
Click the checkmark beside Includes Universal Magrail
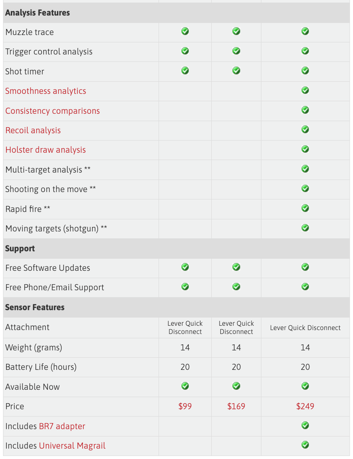pos(305,445)
